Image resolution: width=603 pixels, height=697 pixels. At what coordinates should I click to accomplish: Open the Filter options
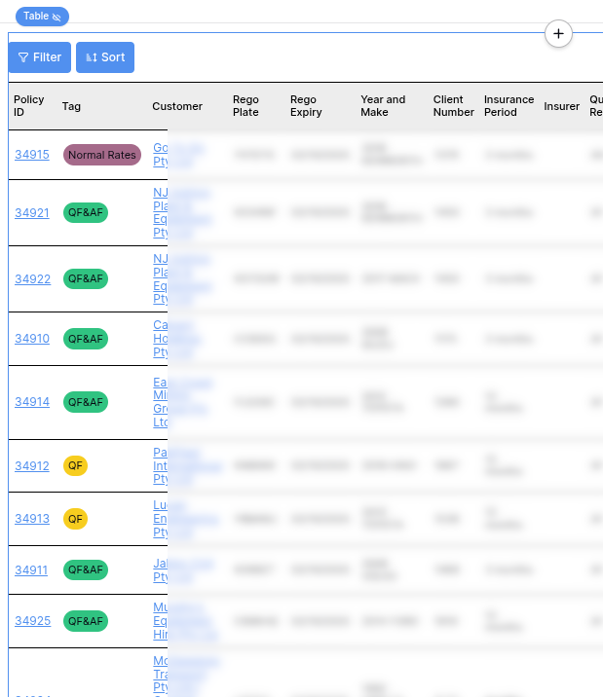[40, 57]
